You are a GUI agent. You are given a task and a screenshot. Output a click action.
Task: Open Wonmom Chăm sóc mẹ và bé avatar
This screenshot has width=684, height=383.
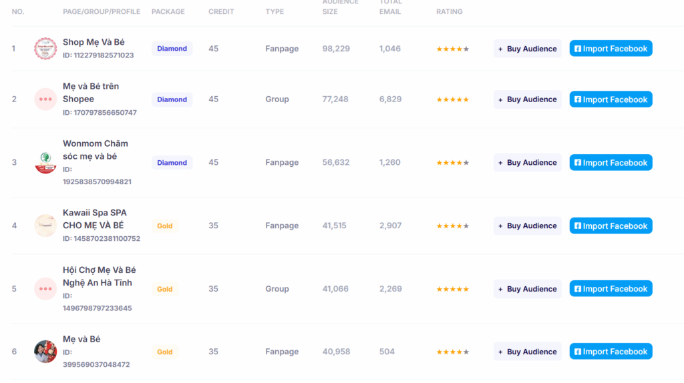coord(45,163)
